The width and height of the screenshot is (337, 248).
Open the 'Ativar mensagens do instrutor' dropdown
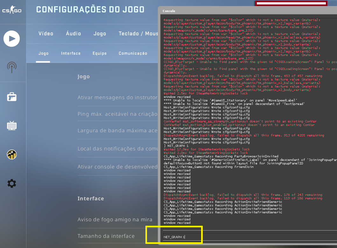tap(118, 98)
